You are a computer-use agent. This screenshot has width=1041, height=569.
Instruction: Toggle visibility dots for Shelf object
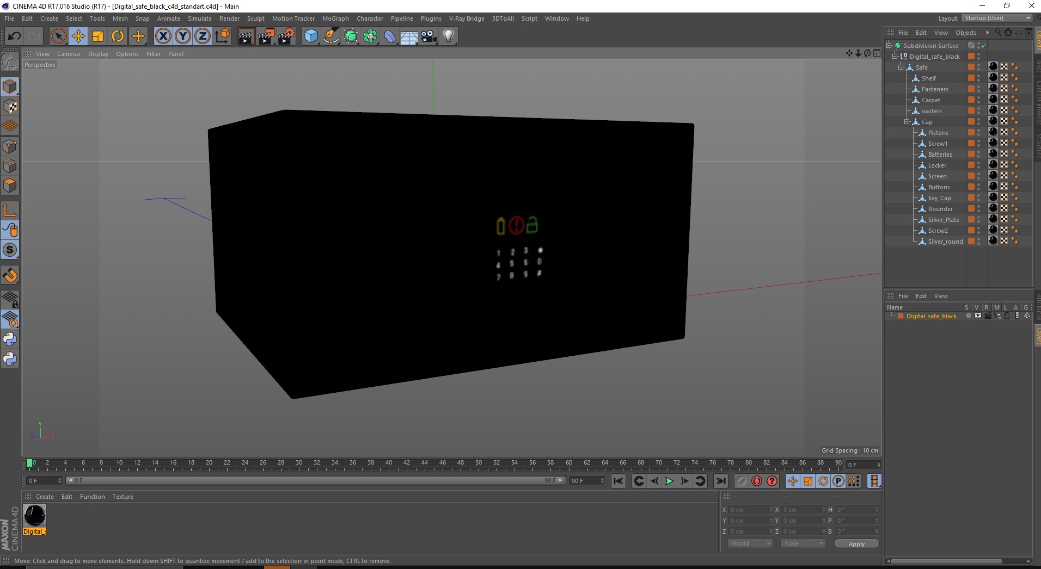978,78
